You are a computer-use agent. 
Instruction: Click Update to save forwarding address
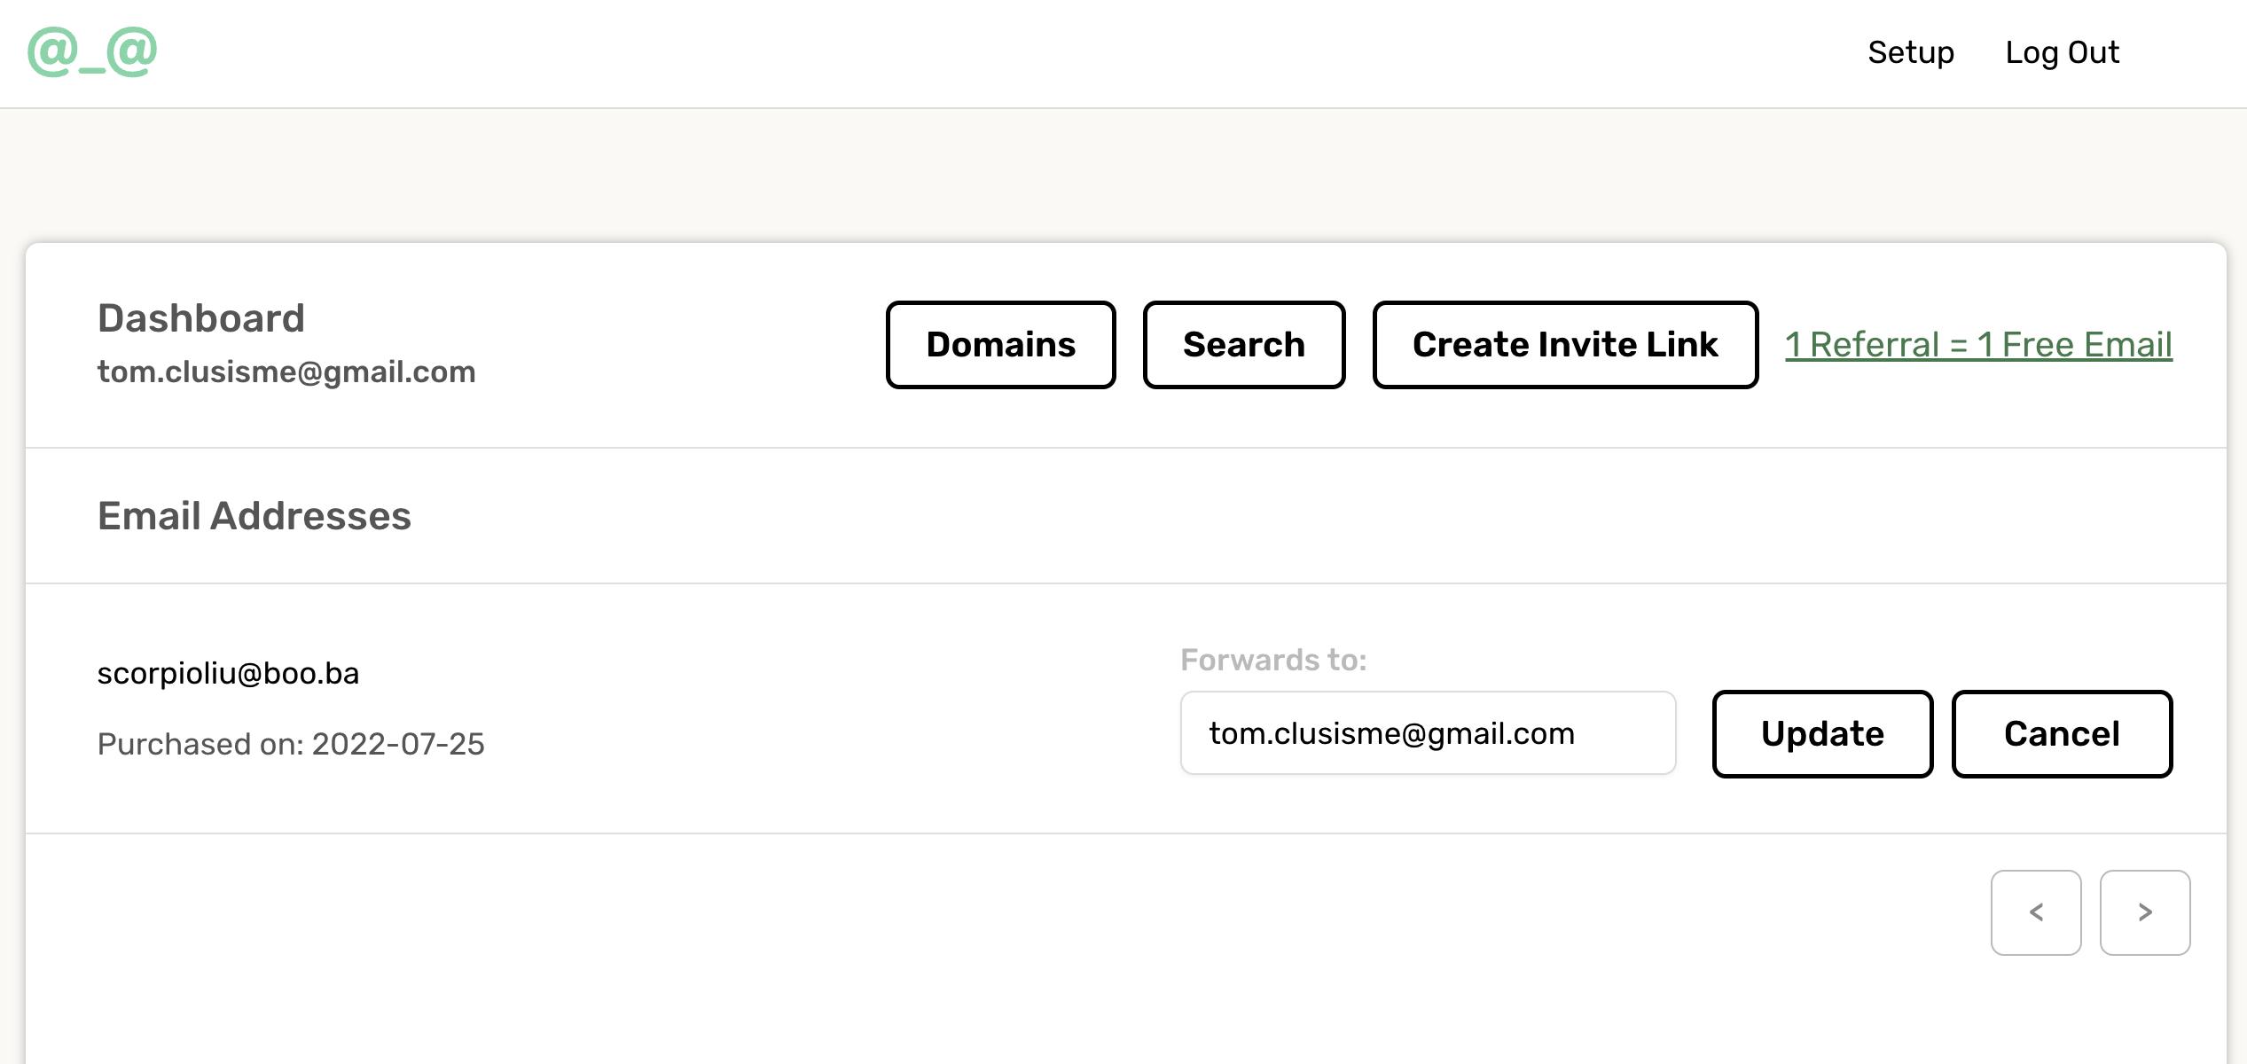point(1822,734)
